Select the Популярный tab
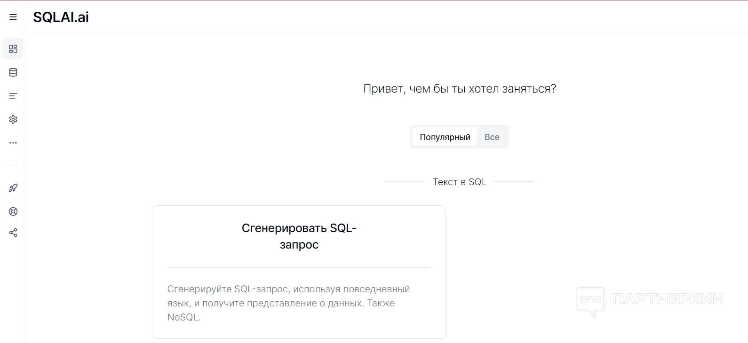The height and width of the screenshot is (343, 748). click(445, 137)
